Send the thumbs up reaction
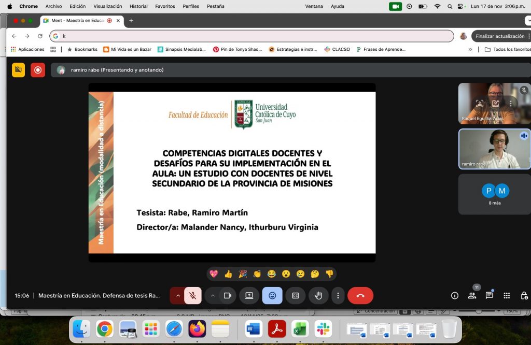This screenshot has width=531, height=345. tap(228, 274)
